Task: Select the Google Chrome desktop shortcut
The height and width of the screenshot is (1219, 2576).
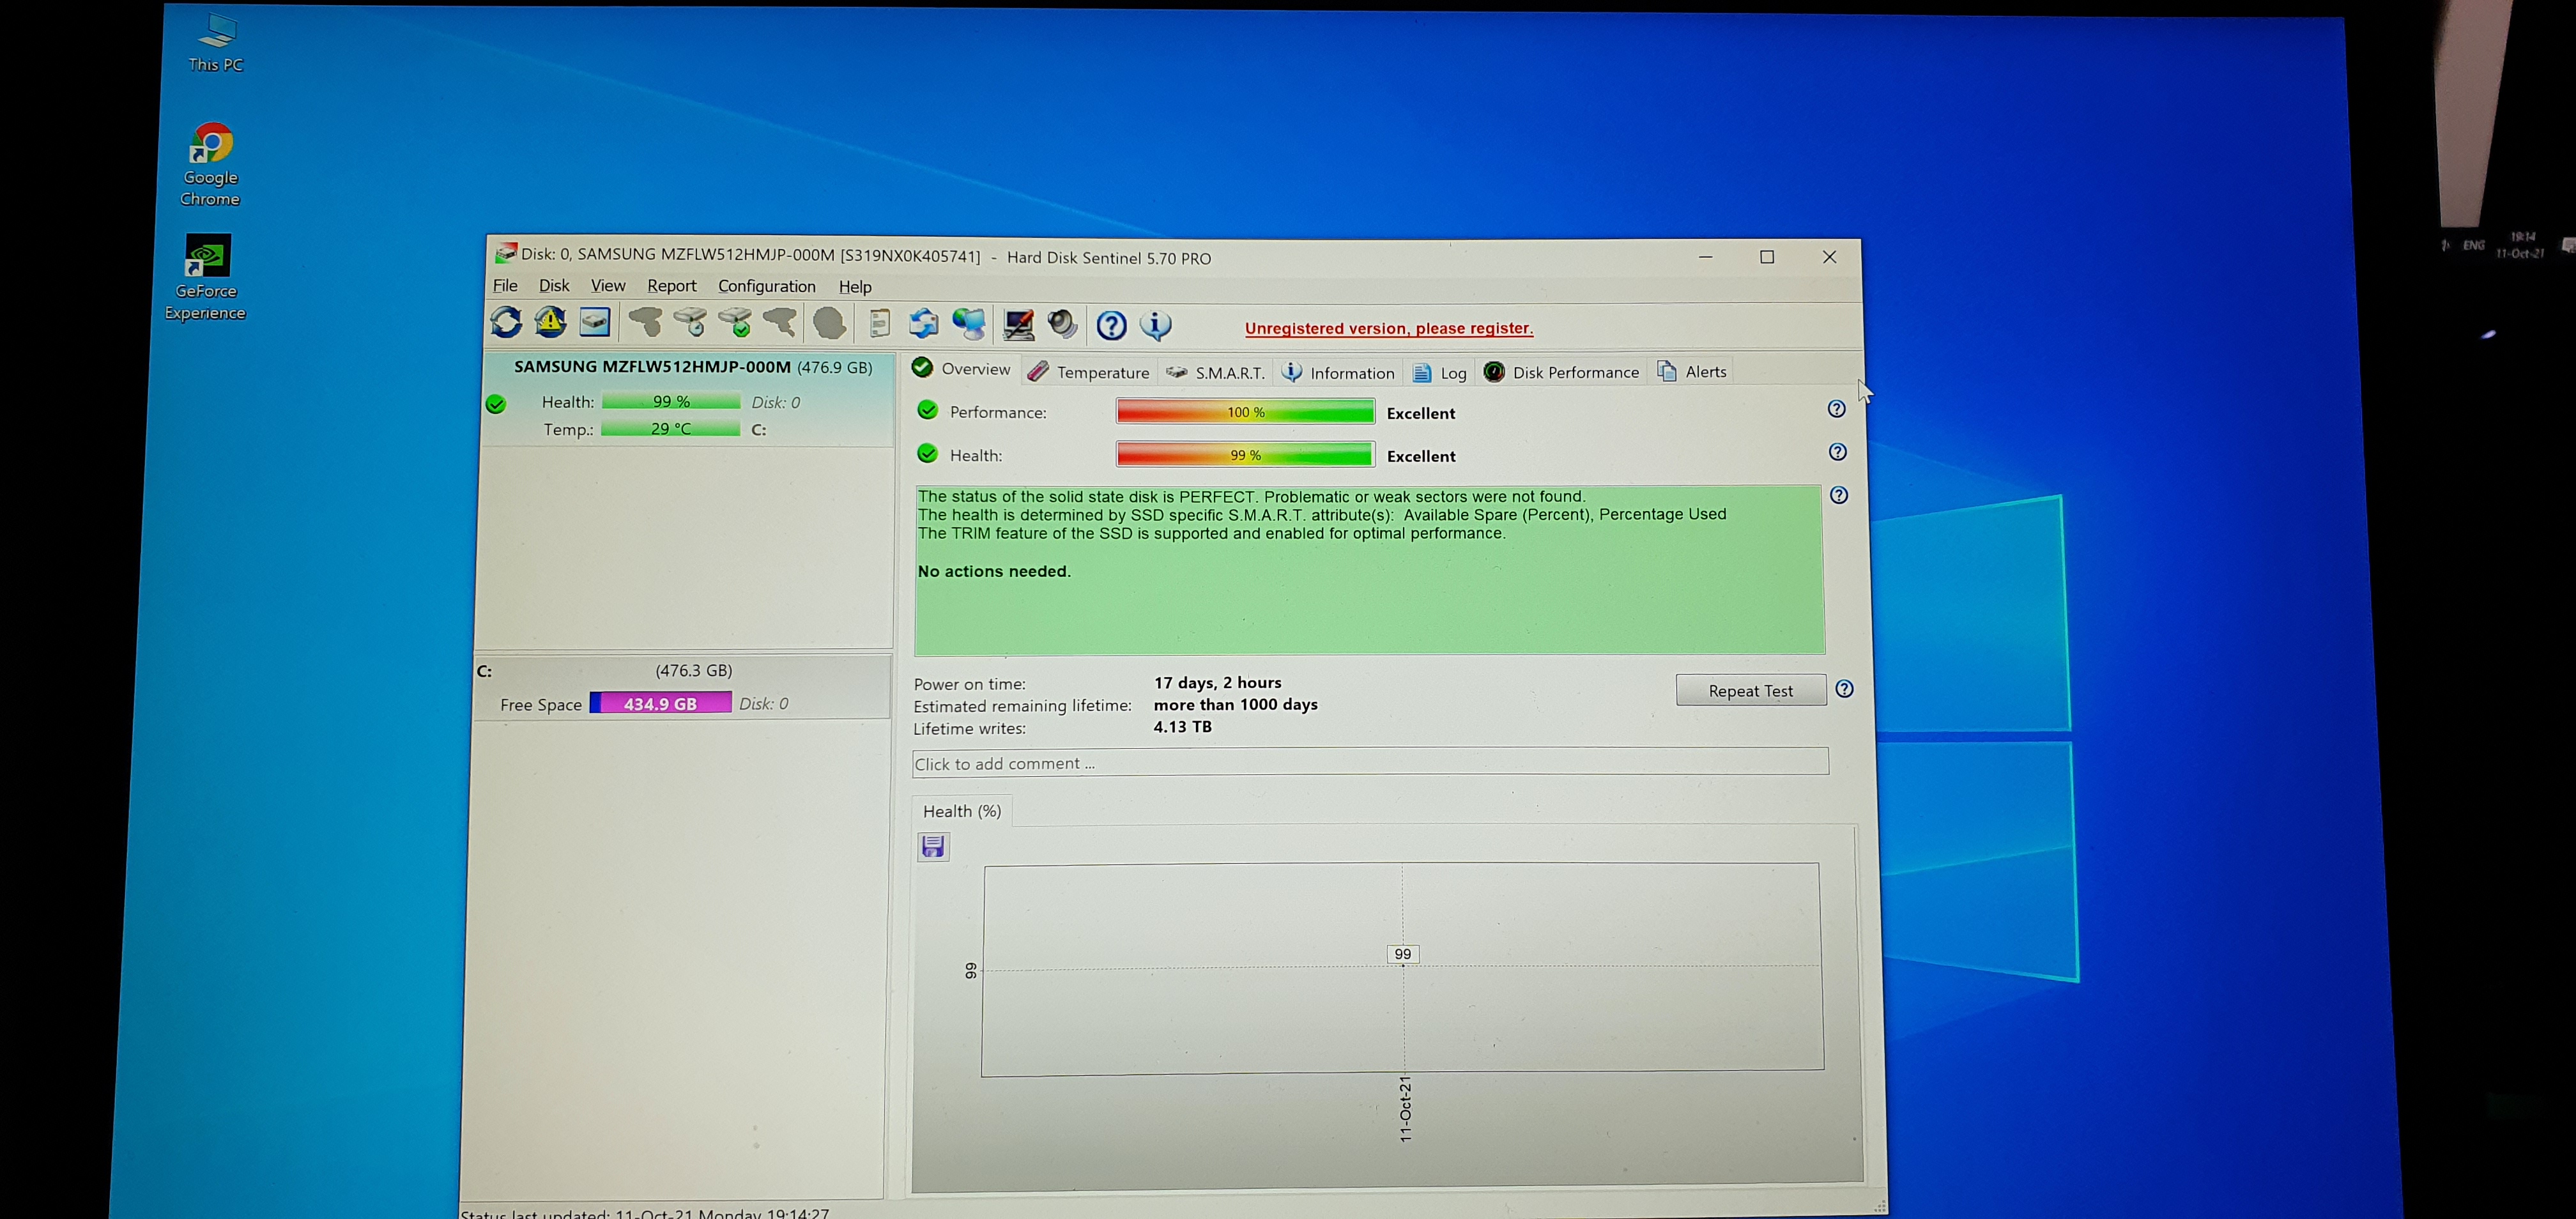Action: coord(210,165)
